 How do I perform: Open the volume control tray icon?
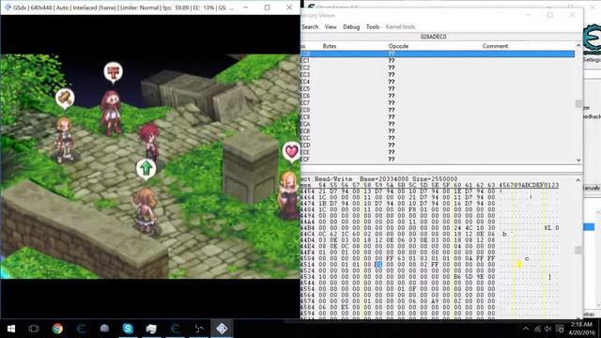click(x=548, y=329)
